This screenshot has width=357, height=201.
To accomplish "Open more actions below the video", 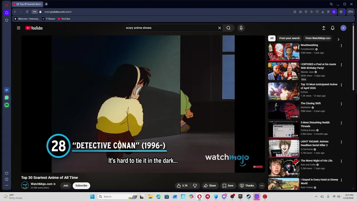I will tap(262, 186).
